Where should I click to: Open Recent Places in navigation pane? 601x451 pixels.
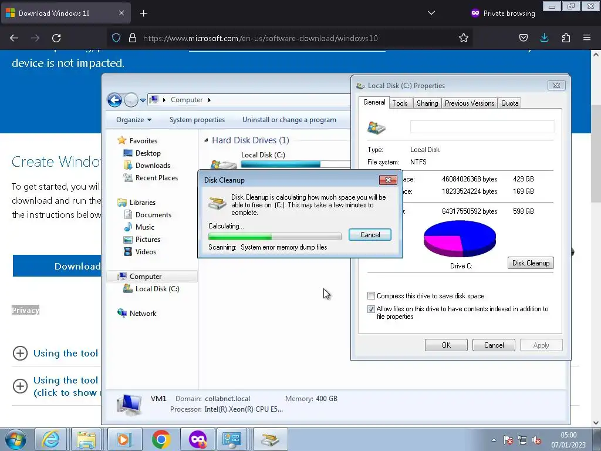156,177
